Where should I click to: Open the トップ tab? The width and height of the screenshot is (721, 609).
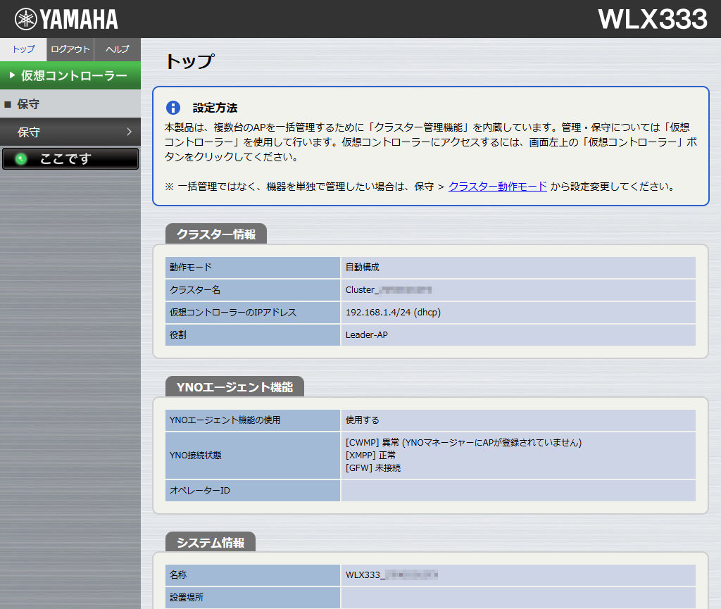[23, 50]
